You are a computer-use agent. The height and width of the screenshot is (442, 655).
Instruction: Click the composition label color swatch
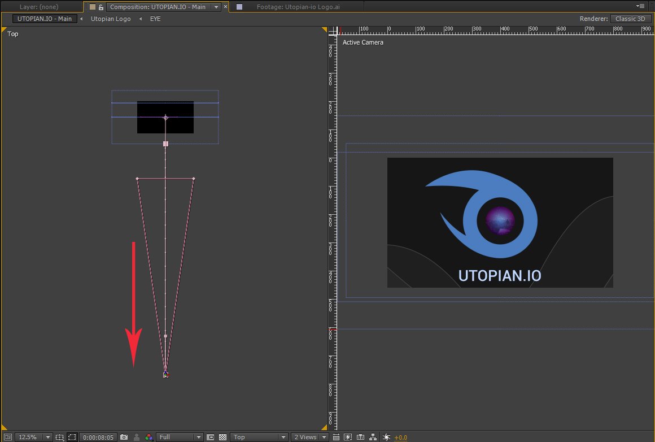93,7
